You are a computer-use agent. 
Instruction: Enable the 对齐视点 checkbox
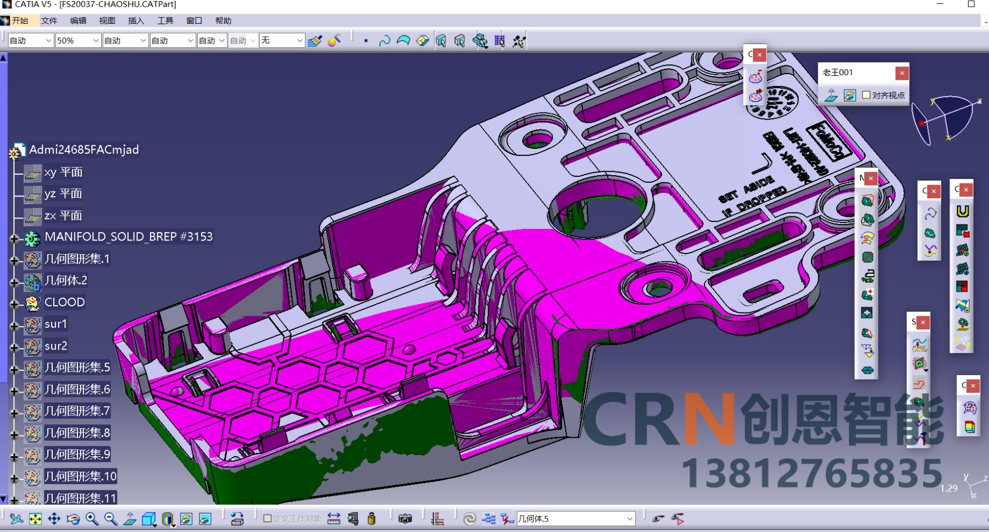(866, 95)
